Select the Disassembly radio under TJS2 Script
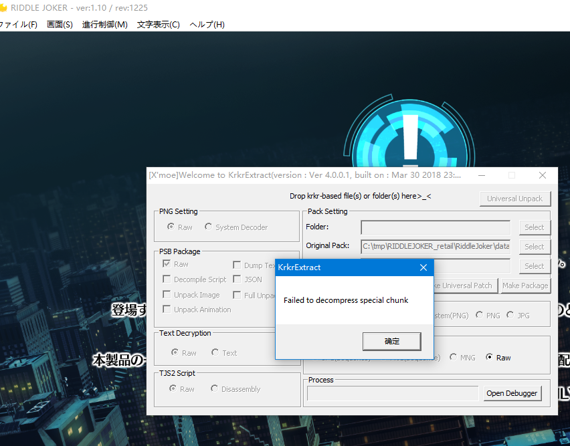Image resolution: width=570 pixels, height=446 pixels. pos(214,388)
